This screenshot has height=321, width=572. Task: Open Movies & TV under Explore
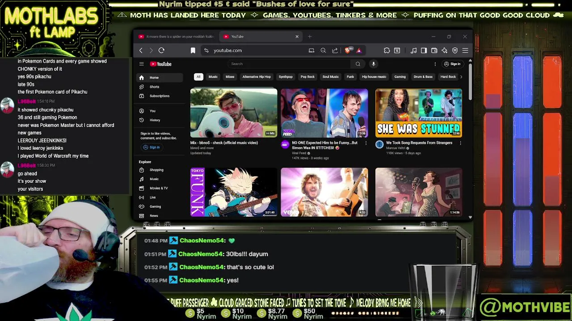click(160, 188)
